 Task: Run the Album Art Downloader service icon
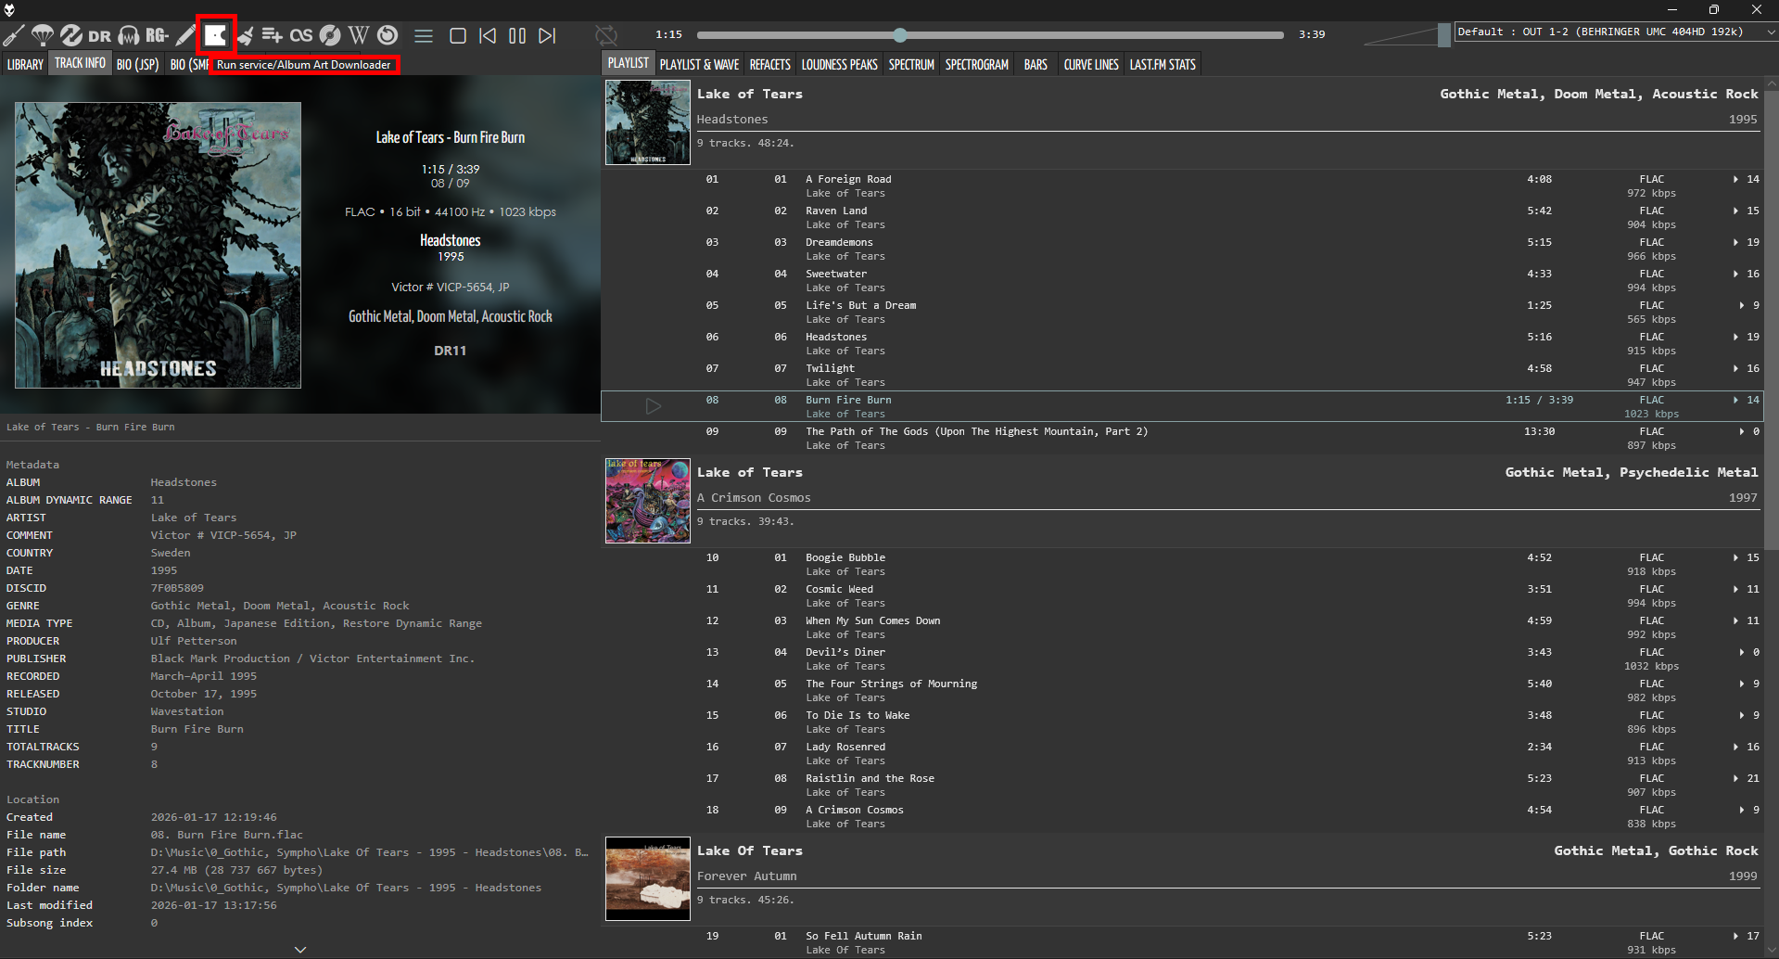215,35
